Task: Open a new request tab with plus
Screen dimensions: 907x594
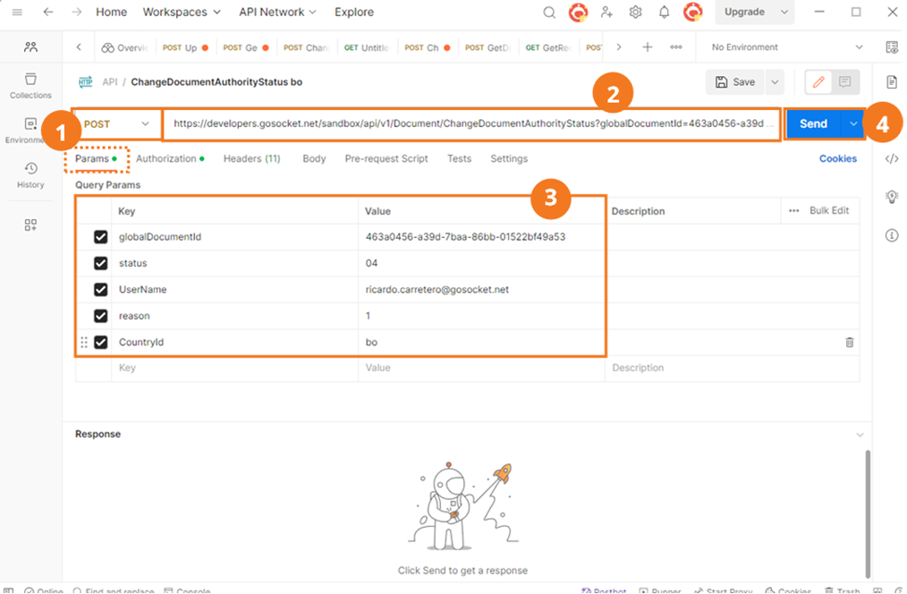Action: [x=648, y=47]
